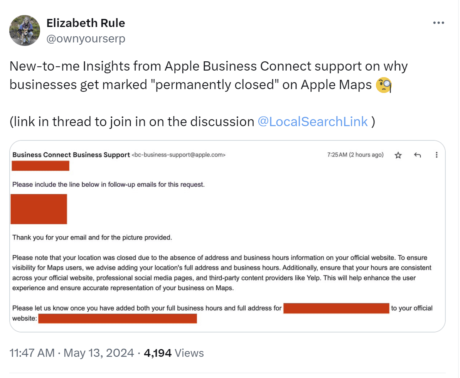Select the large redacted block above the thank-you line

(39, 209)
